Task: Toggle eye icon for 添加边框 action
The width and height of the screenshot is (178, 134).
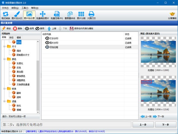Action: 47,47
